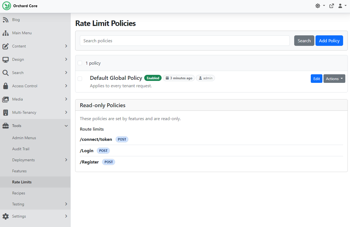The image size is (350, 227).
Task: Click the POST badge beside /connect/token
Action: [x=122, y=139]
